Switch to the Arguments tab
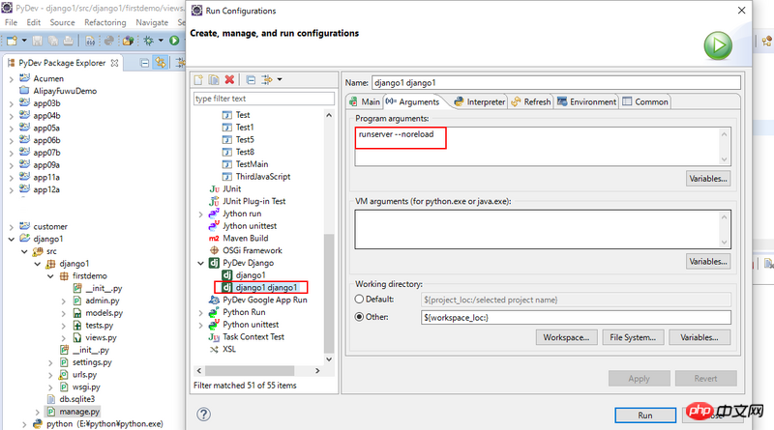 pos(414,101)
